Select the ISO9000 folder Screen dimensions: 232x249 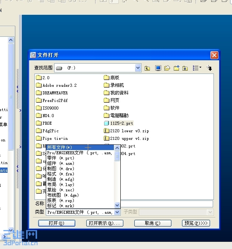coord(47,108)
